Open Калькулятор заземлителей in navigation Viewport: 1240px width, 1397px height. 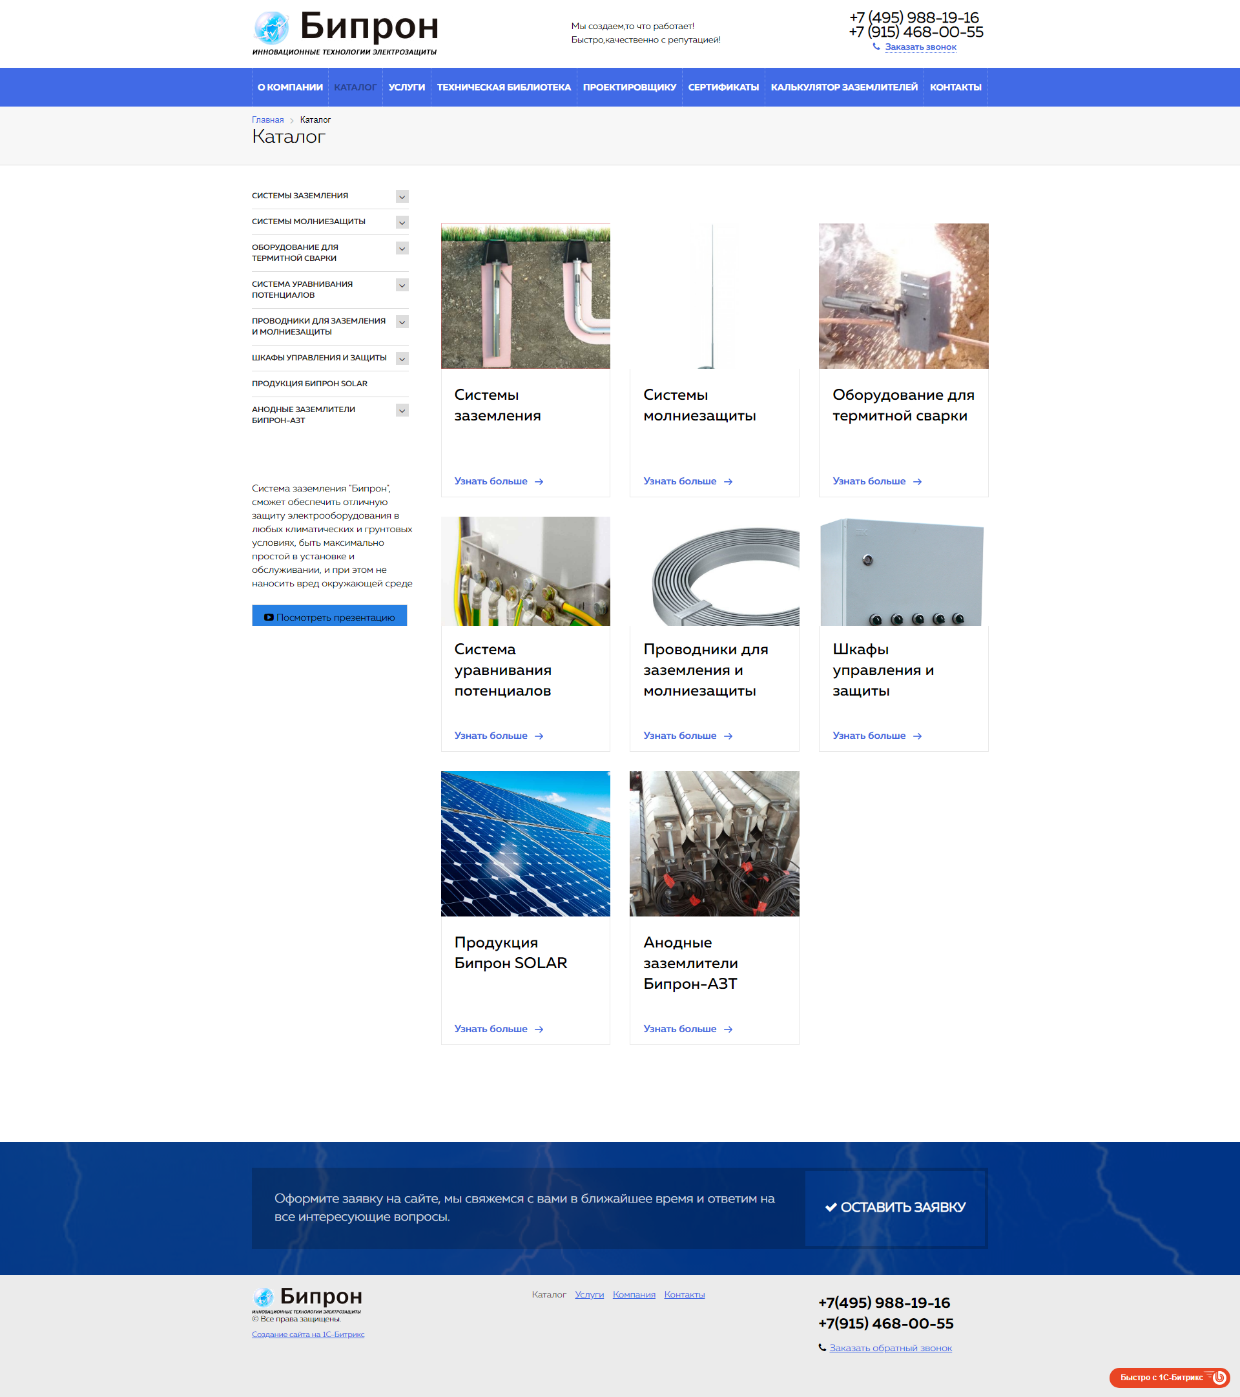coord(844,87)
